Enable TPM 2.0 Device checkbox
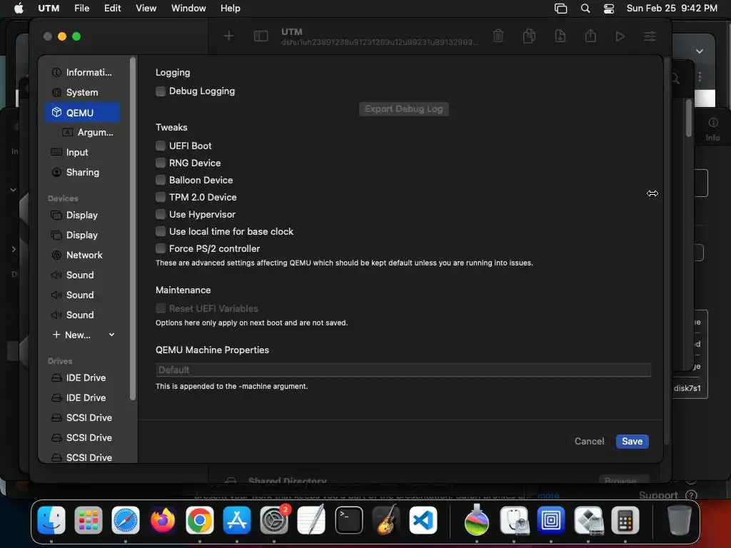731x548 pixels. [x=161, y=197]
